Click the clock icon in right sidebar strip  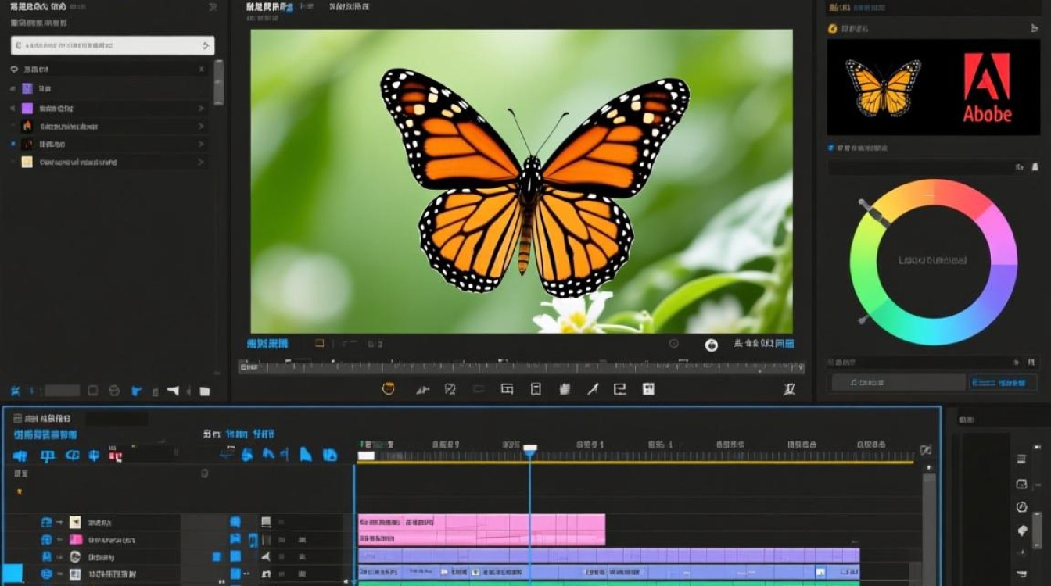(x=1021, y=507)
